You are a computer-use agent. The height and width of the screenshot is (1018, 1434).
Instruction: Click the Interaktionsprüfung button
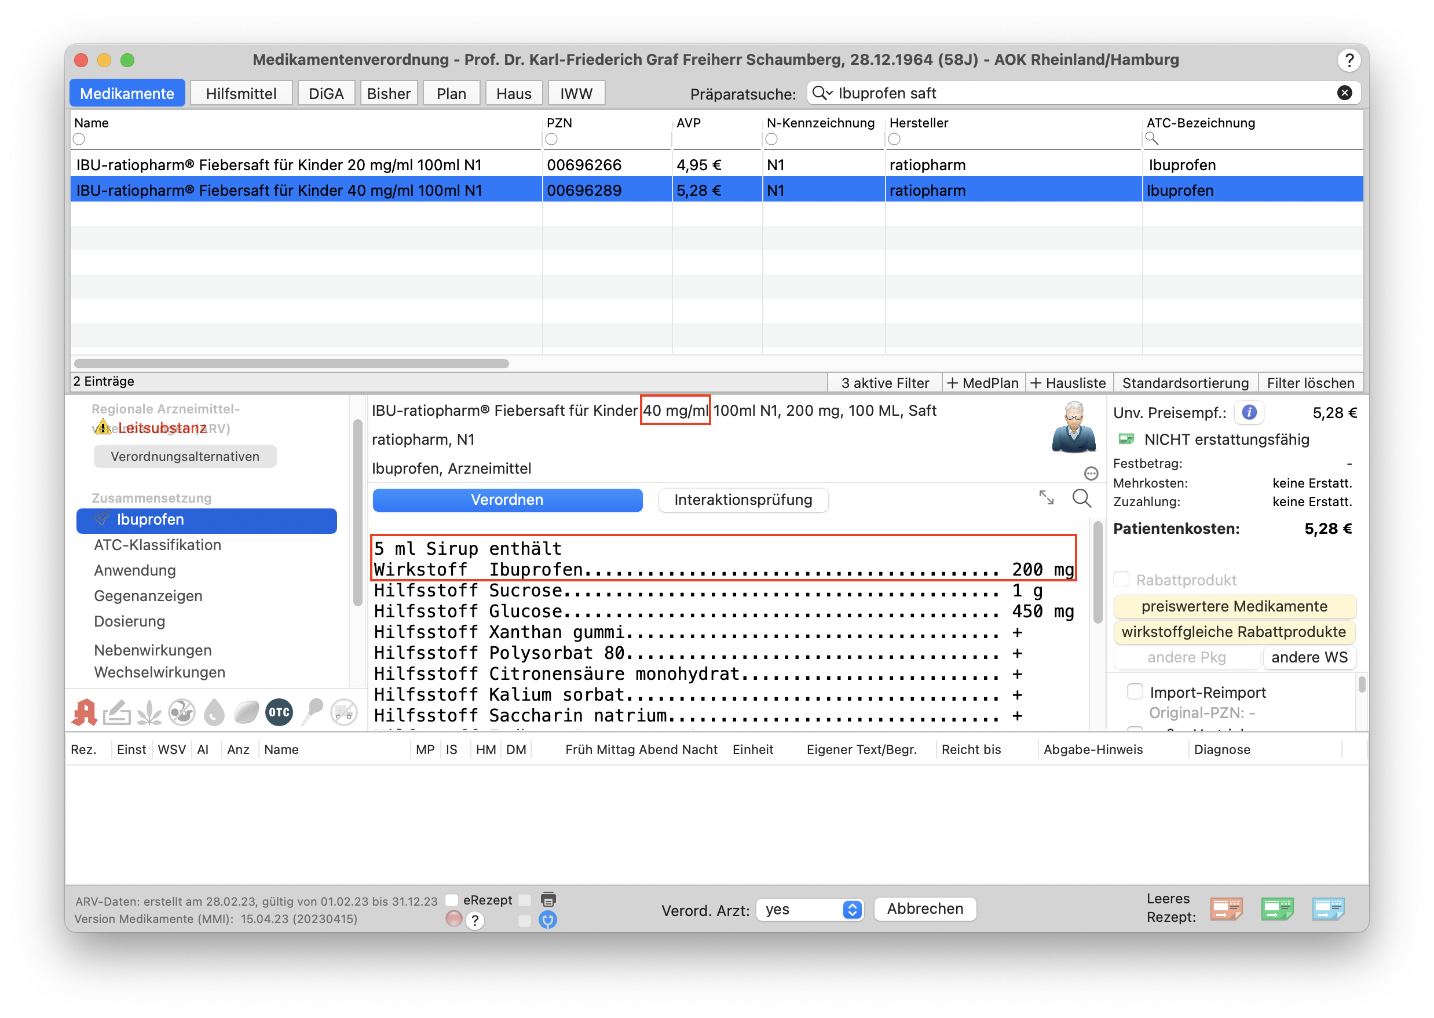pyautogui.click(x=743, y=500)
